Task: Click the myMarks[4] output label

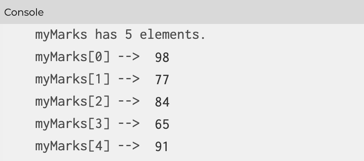Action: point(73,147)
